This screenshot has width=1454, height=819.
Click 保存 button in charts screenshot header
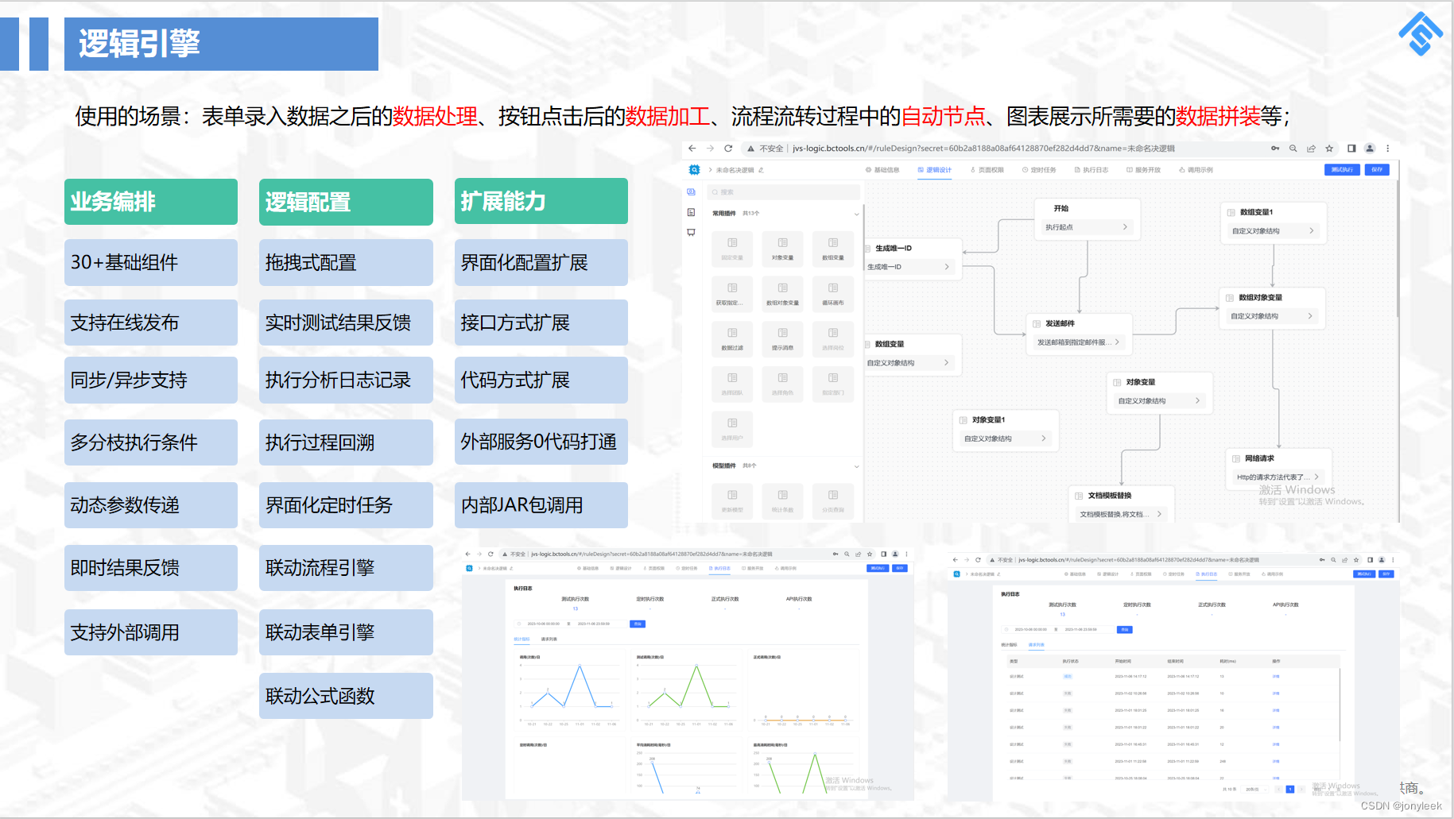(x=900, y=568)
